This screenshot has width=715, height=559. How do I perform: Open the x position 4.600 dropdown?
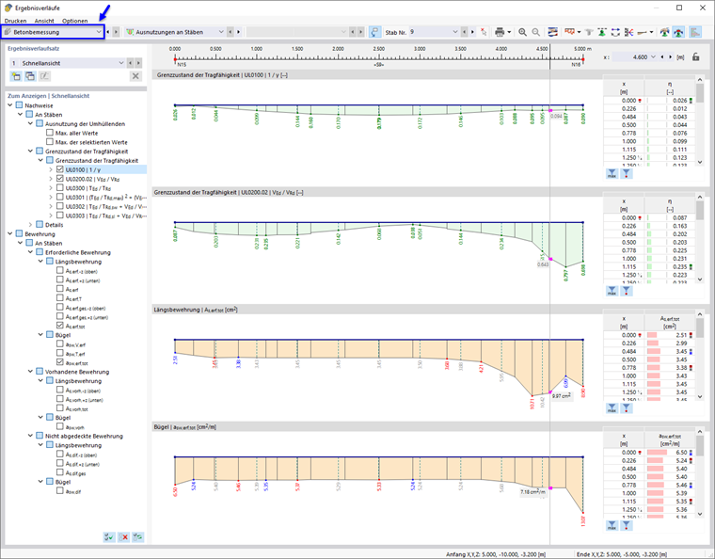tap(653, 57)
